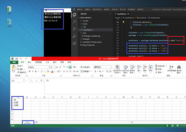Toggle the highlighted bottom-align button

pyautogui.click(x=70, y=67)
